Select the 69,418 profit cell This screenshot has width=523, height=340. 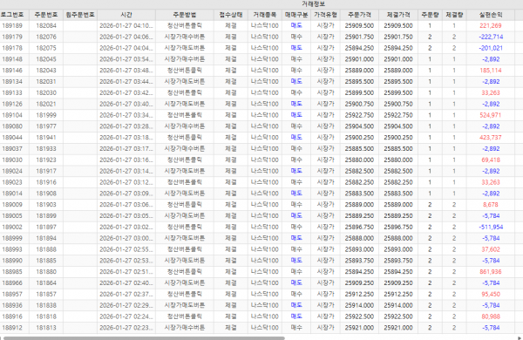coord(491,160)
